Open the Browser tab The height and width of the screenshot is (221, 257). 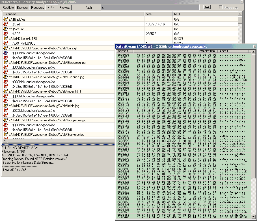23,7
